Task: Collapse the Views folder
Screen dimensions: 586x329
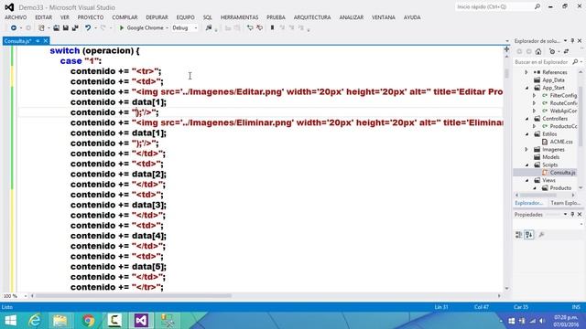Action: (x=527, y=180)
